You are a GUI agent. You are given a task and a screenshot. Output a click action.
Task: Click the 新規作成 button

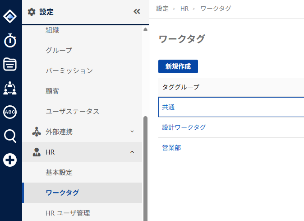178,66
